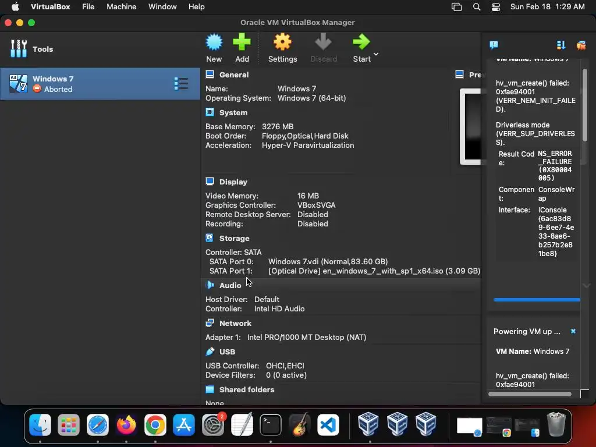
Task: Open the Audio section header
Action: click(230, 285)
